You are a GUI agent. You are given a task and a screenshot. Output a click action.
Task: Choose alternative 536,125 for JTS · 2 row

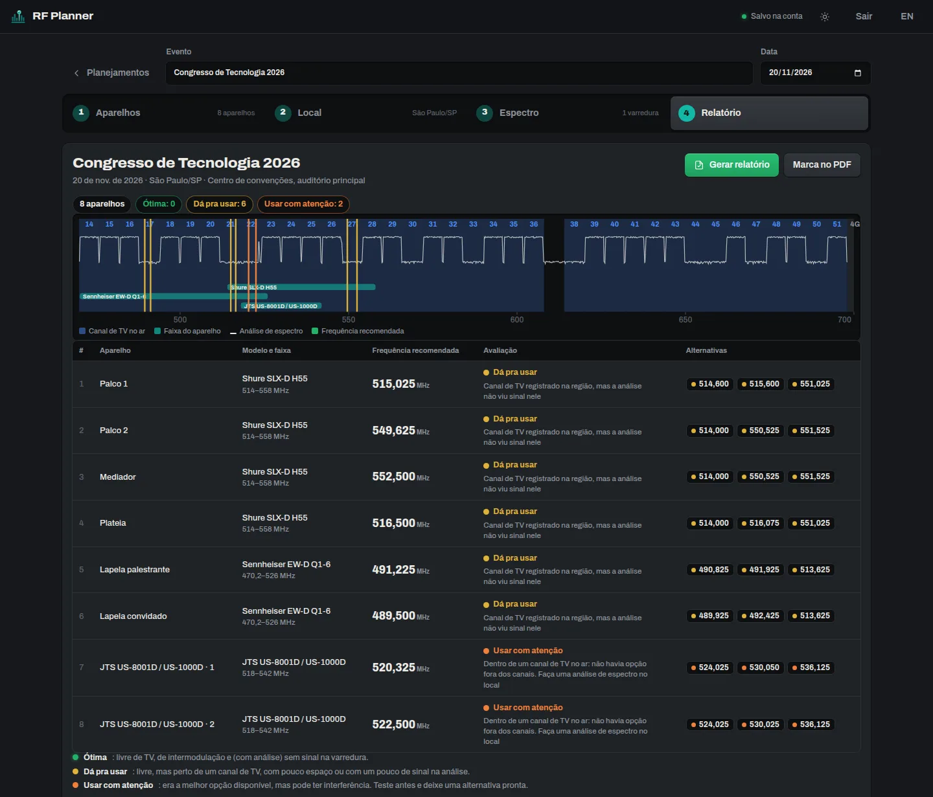point(811,725)
